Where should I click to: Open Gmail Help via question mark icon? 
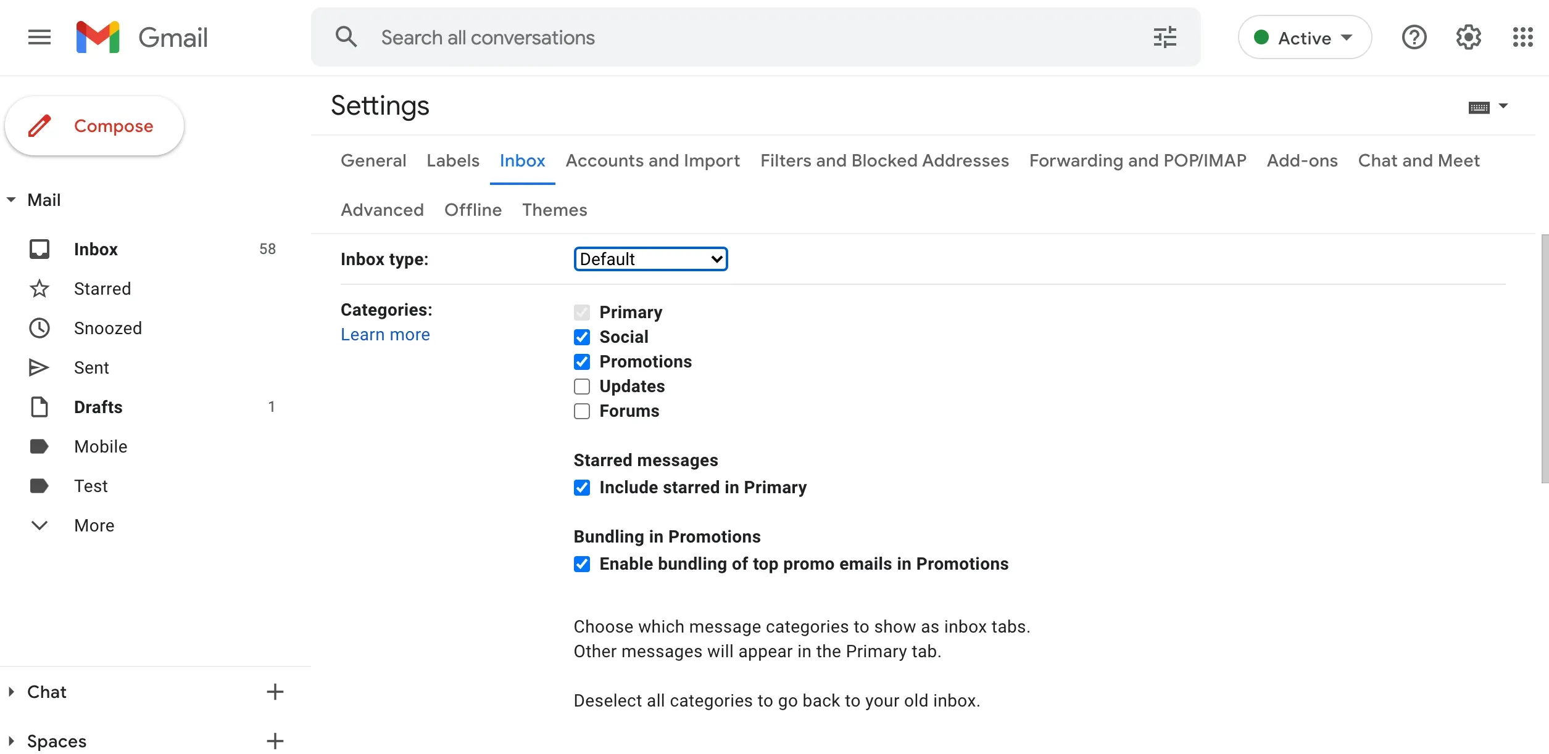tap(1414, 37)
